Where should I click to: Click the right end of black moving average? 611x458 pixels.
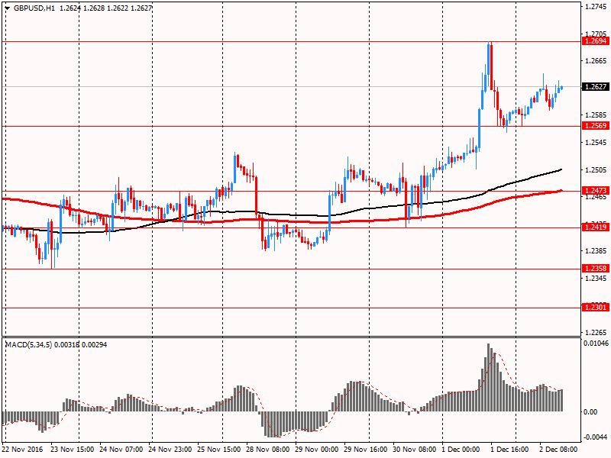point(561,169)
